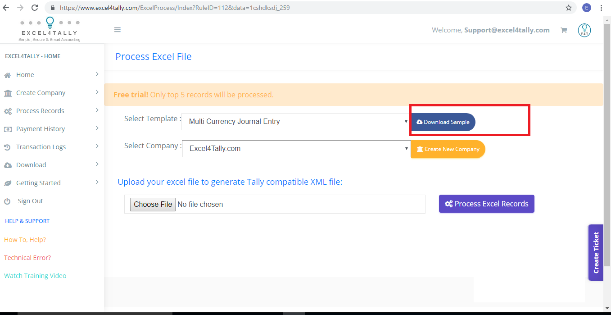The width and height of the screenshot is (611, 315).
Task: Expand the Home menu chevron
Action: click(97, 74)
